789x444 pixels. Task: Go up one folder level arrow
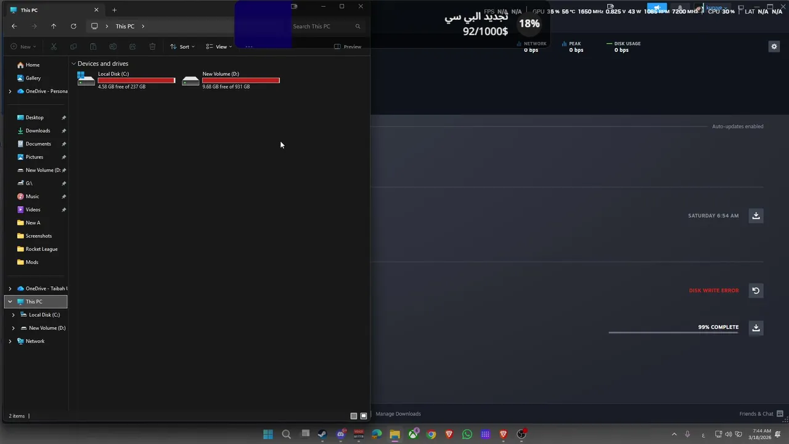tap(54, 26)
